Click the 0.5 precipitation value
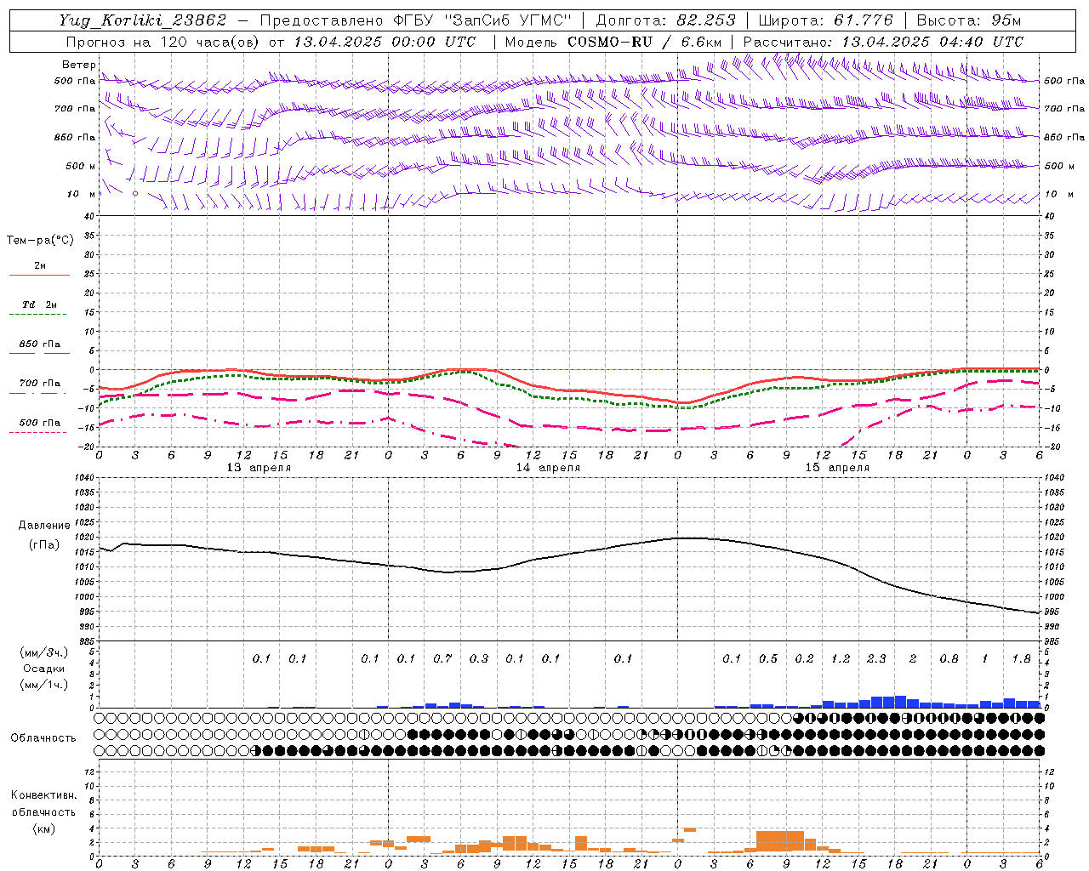The height and width of the screenshot is (871, 1089). click(768, 658)
